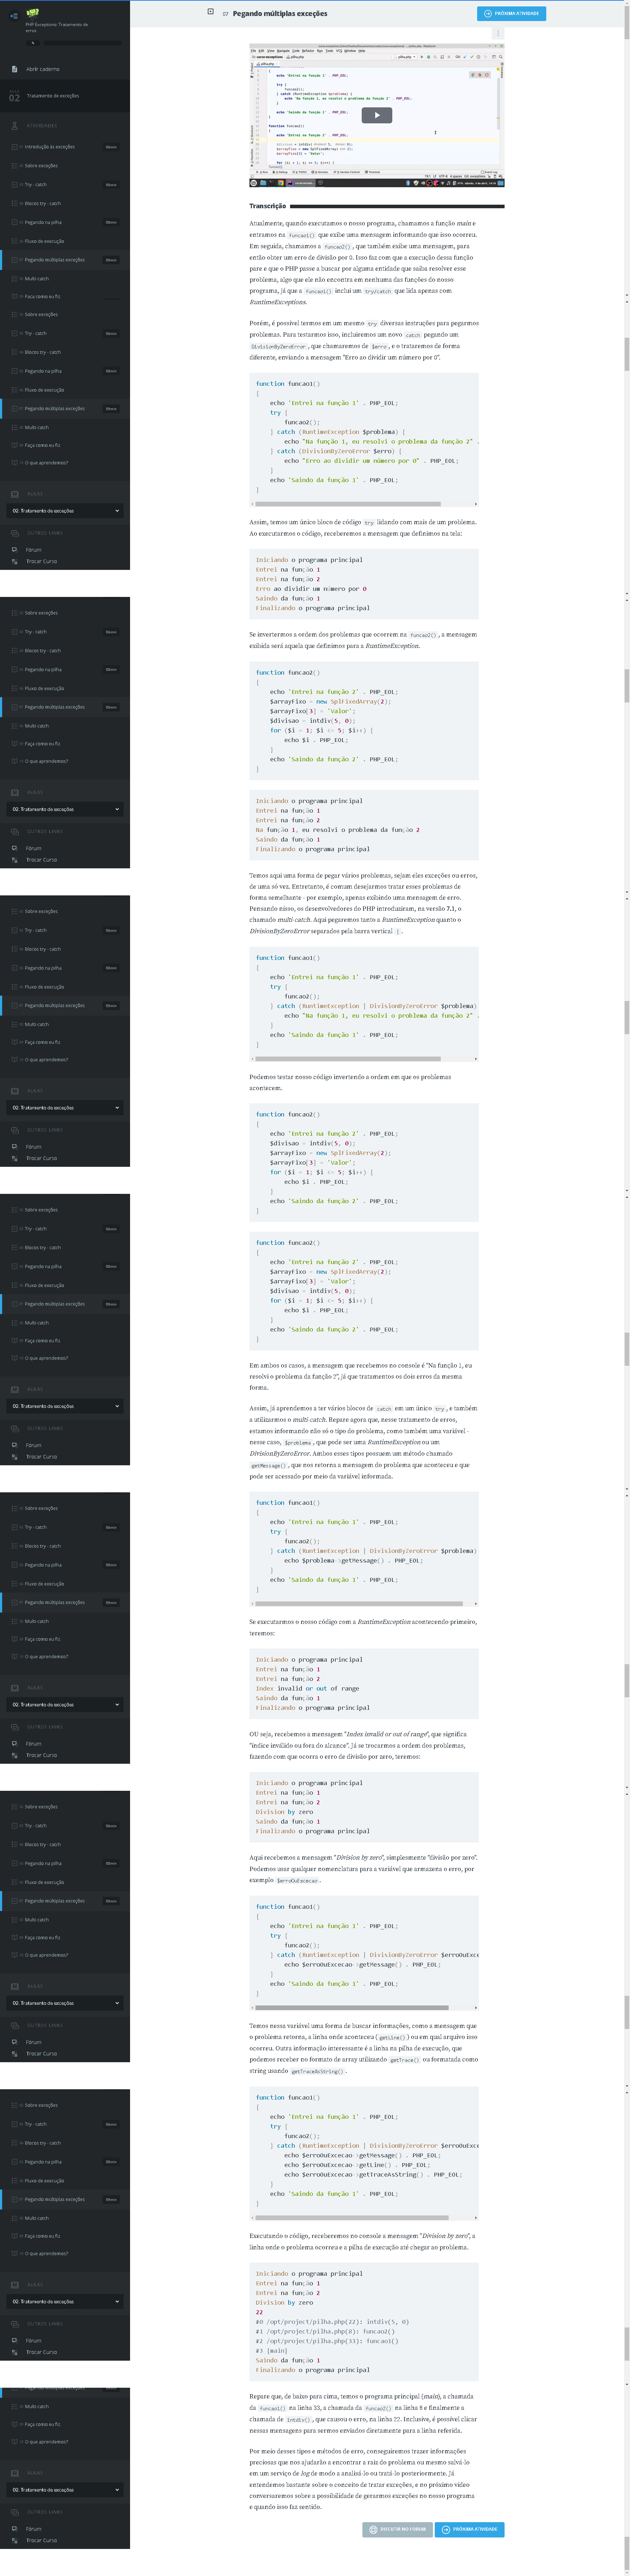Open the topmost '02. Tratamento de exceções' dropdown

pos(65,511)
